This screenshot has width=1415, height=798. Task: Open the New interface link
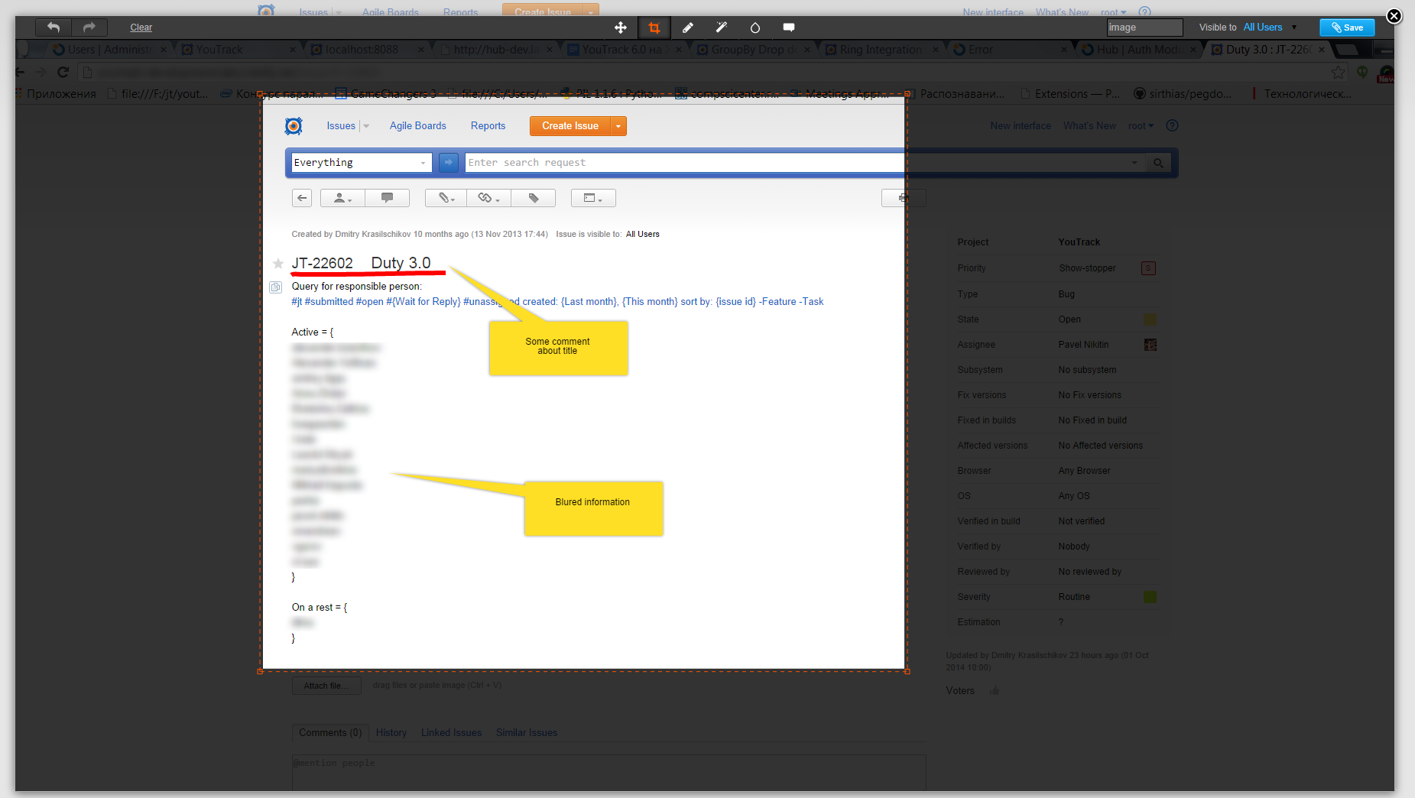point(1021,125)
